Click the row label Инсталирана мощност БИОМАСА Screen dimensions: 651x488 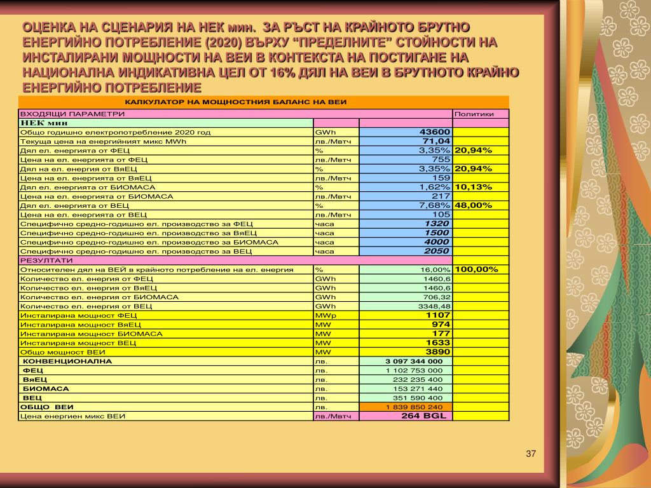[x=92, y=334]
